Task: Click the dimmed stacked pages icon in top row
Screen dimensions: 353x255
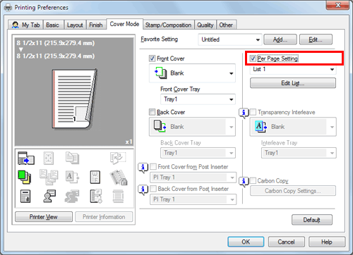Action: pos(72,158)
